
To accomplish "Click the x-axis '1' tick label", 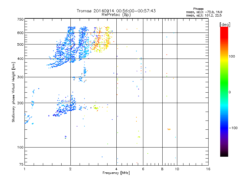I will point(24,169).
